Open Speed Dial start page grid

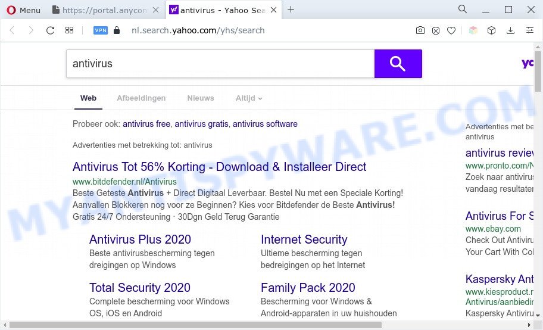[x=69, y=30]
